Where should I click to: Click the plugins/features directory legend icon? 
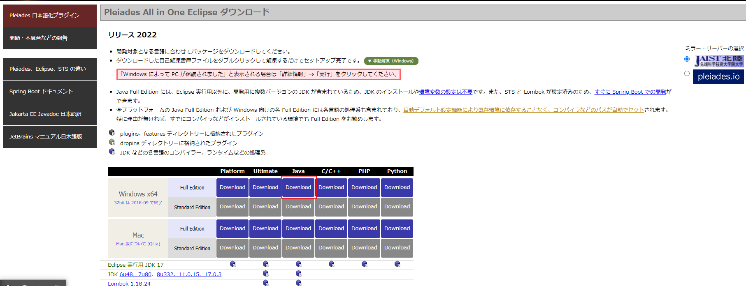coord(112,133)
